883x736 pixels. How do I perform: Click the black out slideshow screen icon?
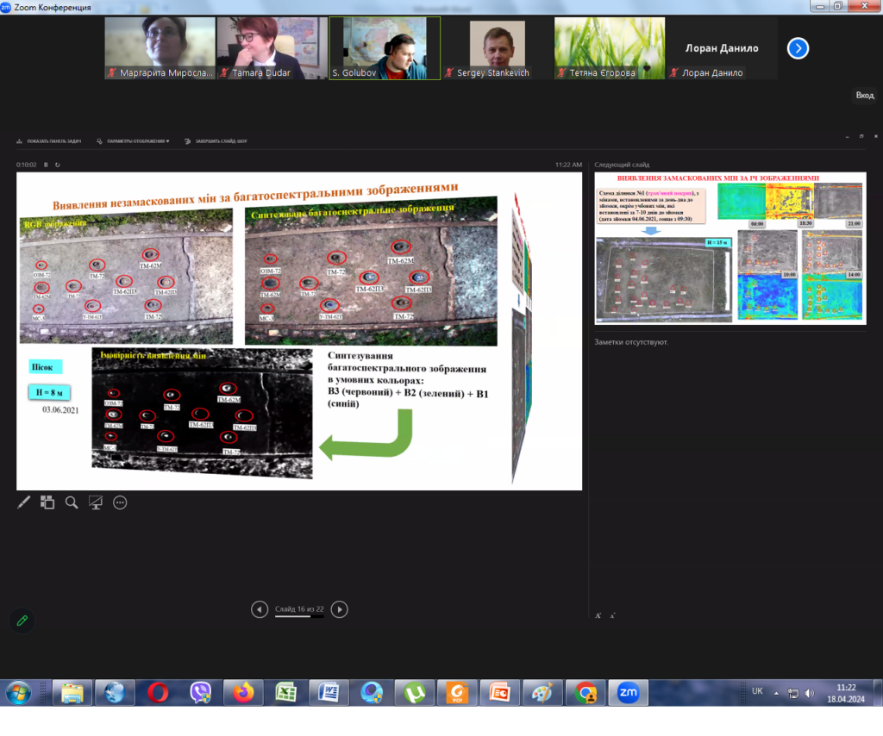(x=96, y=502)
